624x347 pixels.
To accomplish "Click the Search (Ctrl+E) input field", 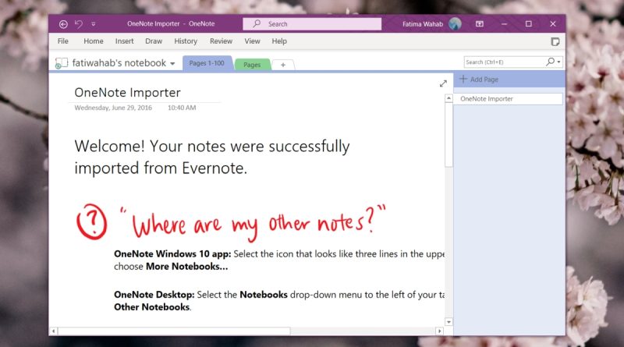I will click(504, 62).
